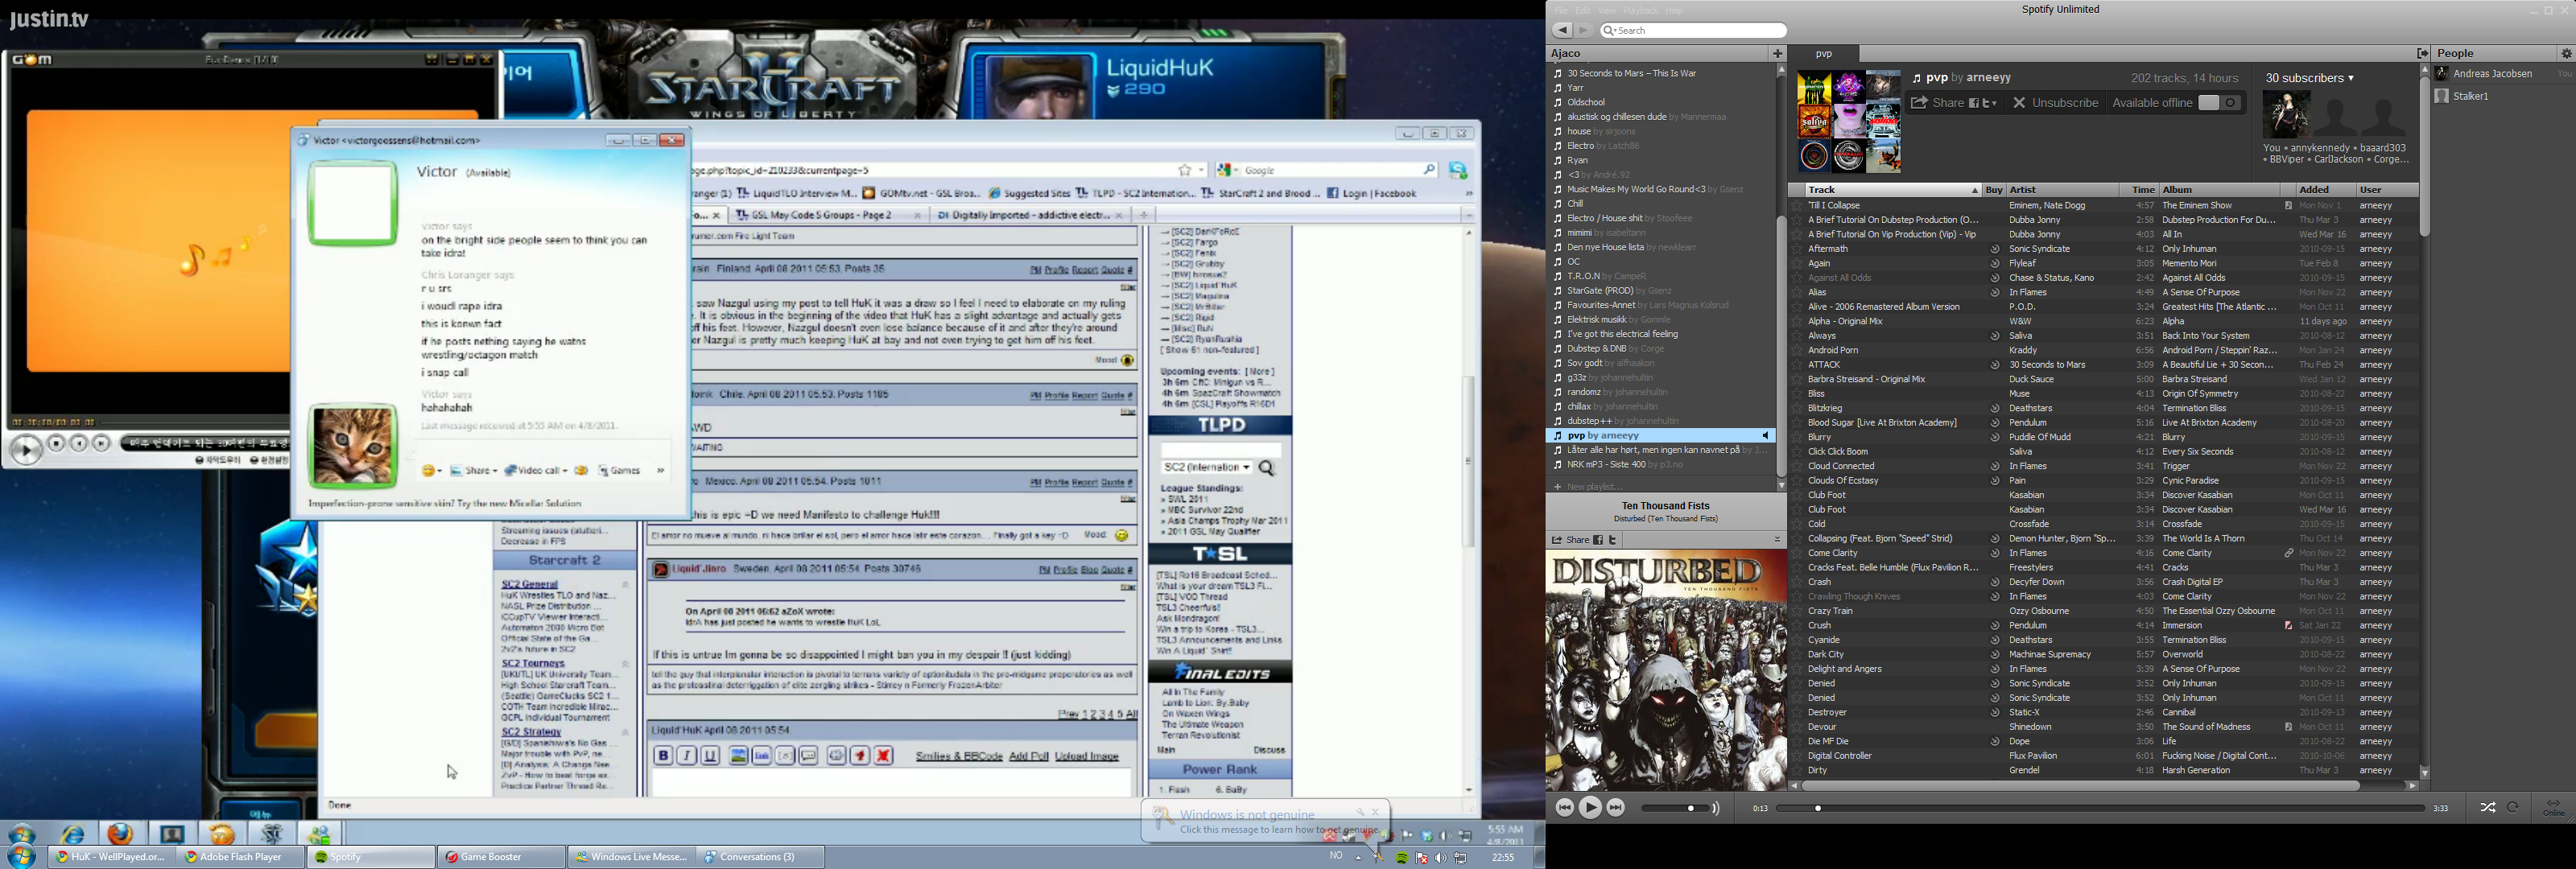Screen dimensions: 2576x869
Task: Adjust Spotify volume slider
Action: (1675, 808)
